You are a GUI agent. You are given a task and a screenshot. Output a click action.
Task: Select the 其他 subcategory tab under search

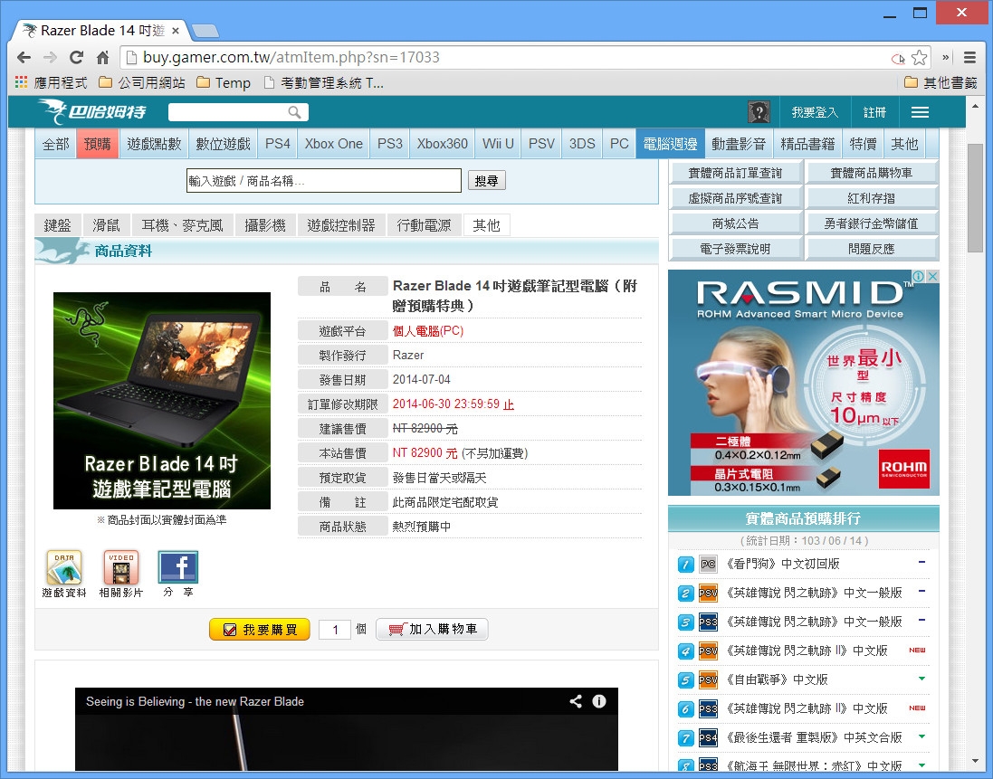pyautogui.click(x=486, y=225)
